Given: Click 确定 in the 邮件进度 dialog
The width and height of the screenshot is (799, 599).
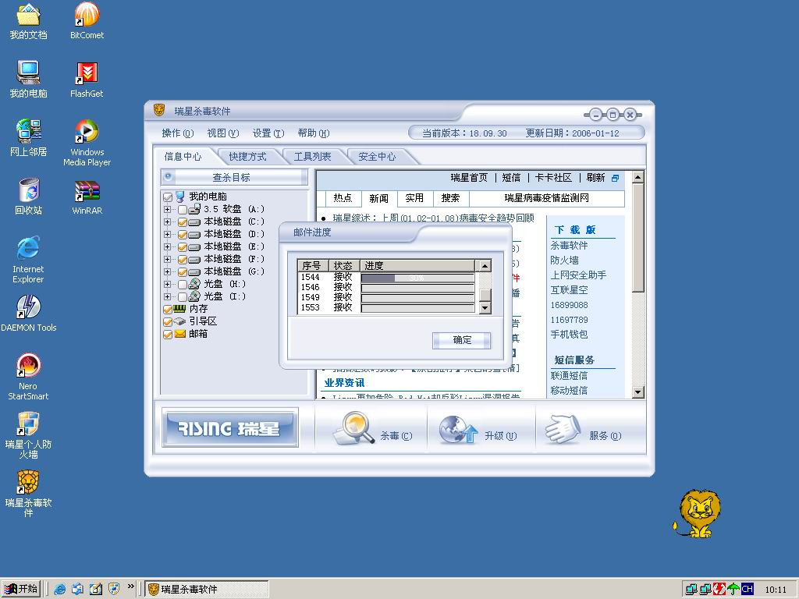Looking at the screenshot, I should pyautogui.click(x=462, y=340).
